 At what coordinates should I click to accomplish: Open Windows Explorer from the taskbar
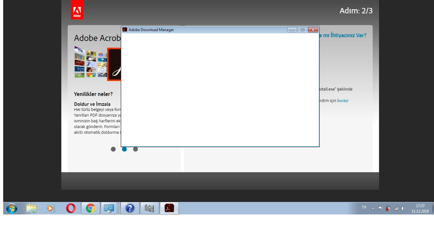[31, 208]
